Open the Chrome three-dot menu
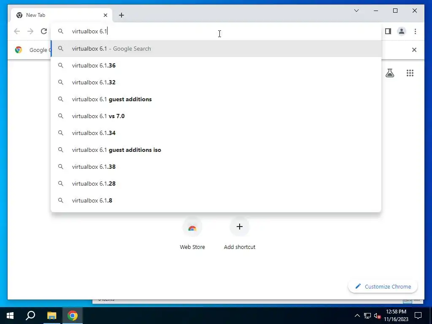 point(415,31)
